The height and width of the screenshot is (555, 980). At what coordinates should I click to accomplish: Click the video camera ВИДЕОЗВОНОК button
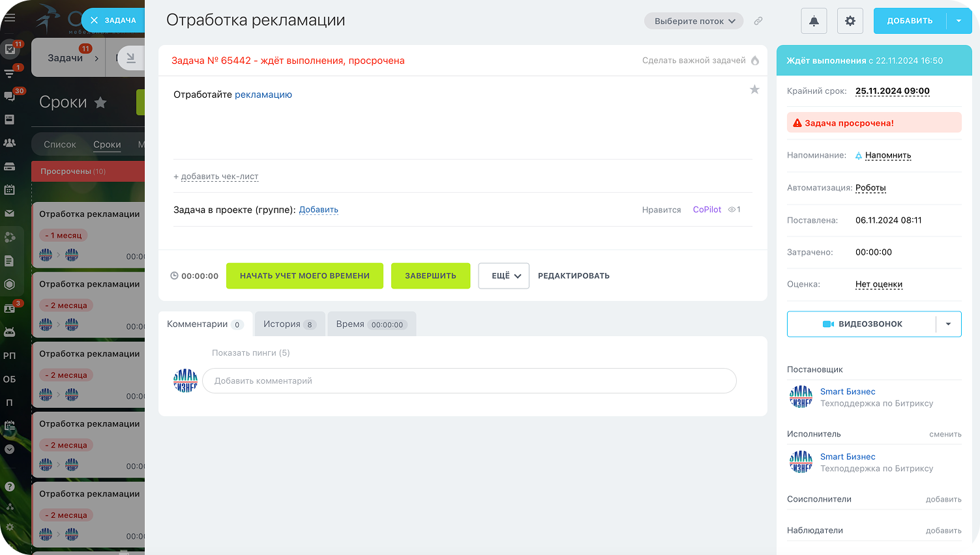[x=862, y=324]
